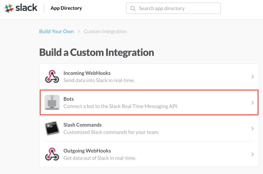Click the Bots description about Real Time Messaging
This screenshot has width=263, height=174.
click(121, 106)
